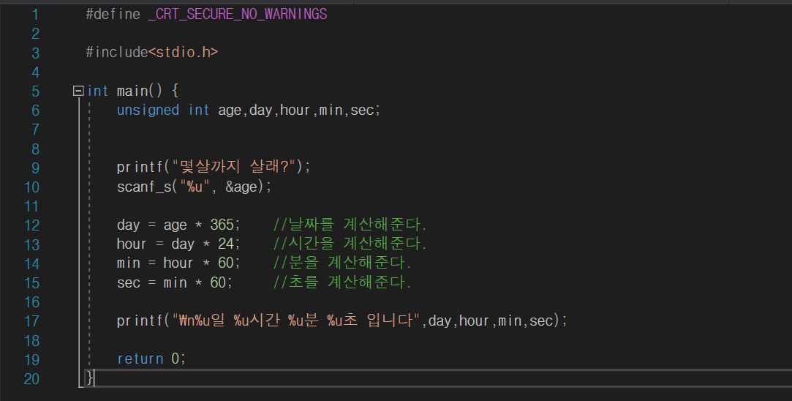The width and height of the screenshot is (792, 401).
Task: Click the "%u" format string on line 10
Action: [x=195, y=186]
